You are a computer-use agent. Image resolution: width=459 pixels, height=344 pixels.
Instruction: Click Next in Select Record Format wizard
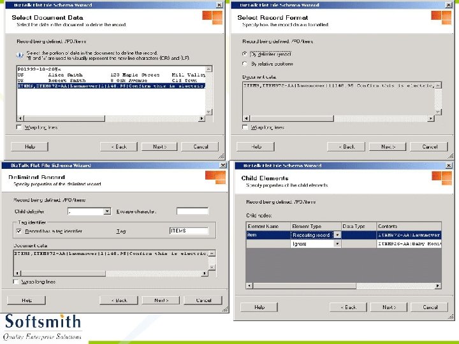click(388, 147)
